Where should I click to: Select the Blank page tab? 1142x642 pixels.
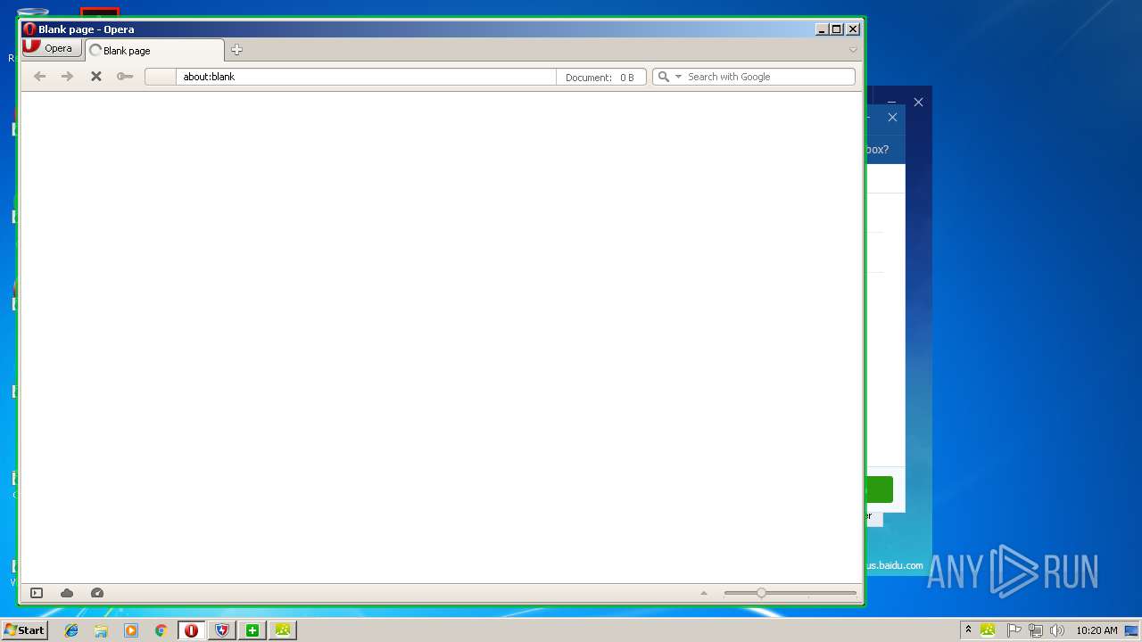[x=154, y=51]
